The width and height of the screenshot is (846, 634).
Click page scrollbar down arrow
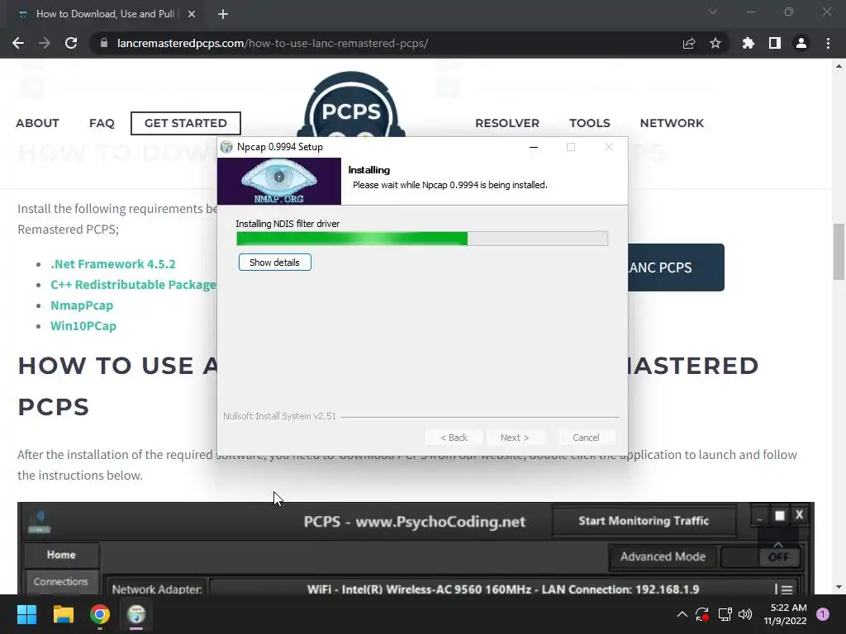[x=839, y=587]
